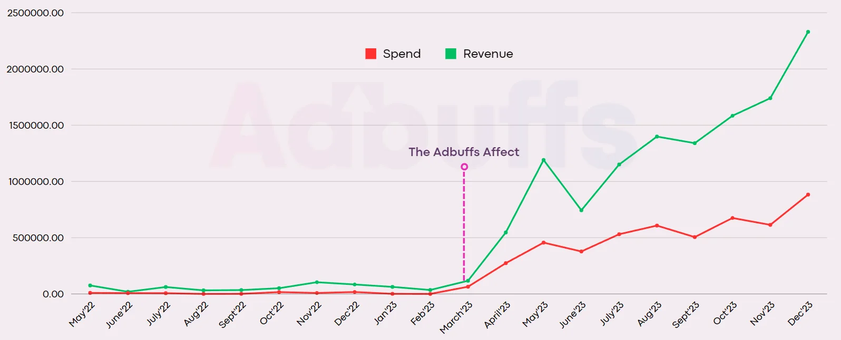Viewport: 841px width, 340px height.
Task: Select the Sept'23 spend data point
Action: [x=695, y=237]
